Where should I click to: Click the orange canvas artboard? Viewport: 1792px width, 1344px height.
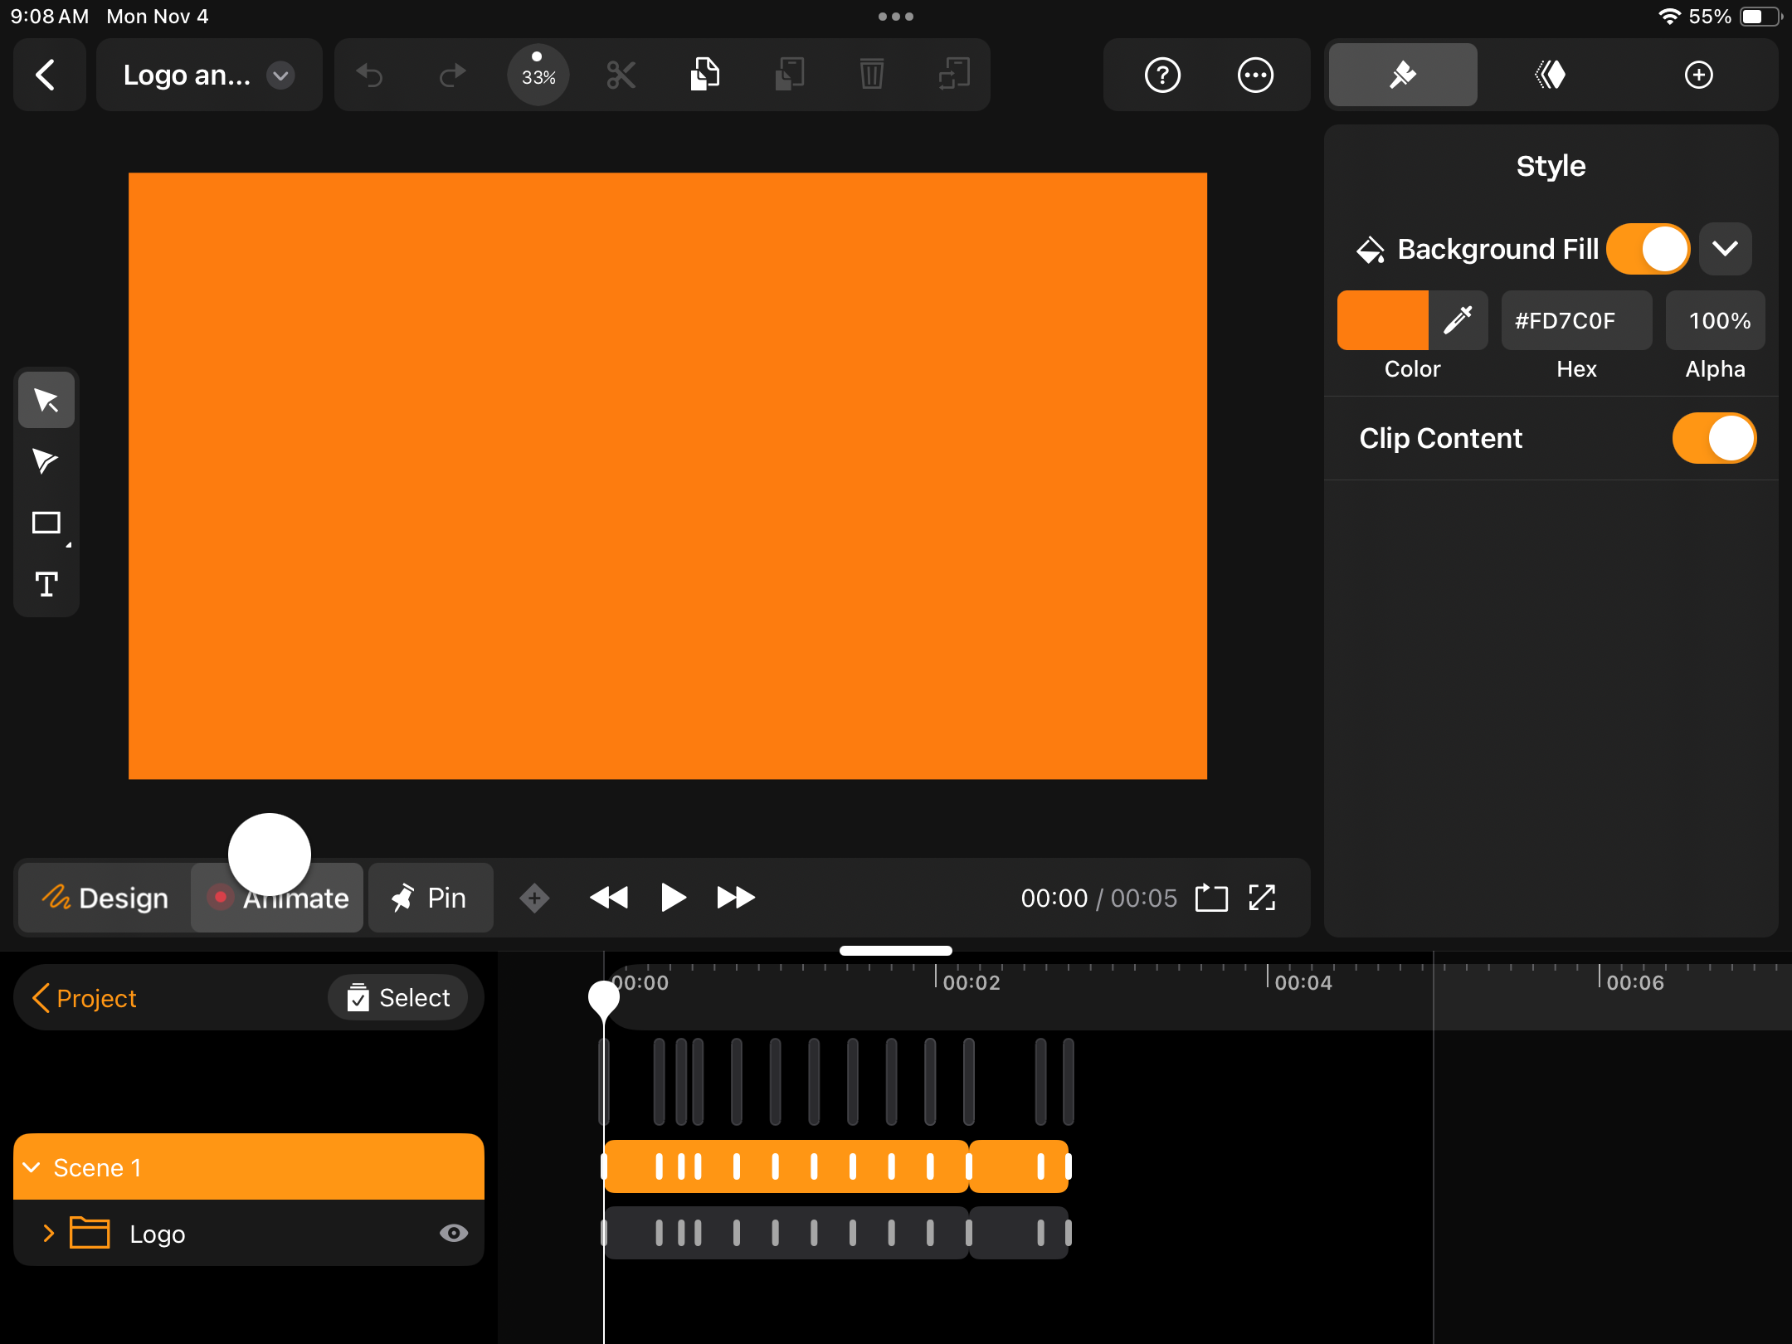[668, 475]
